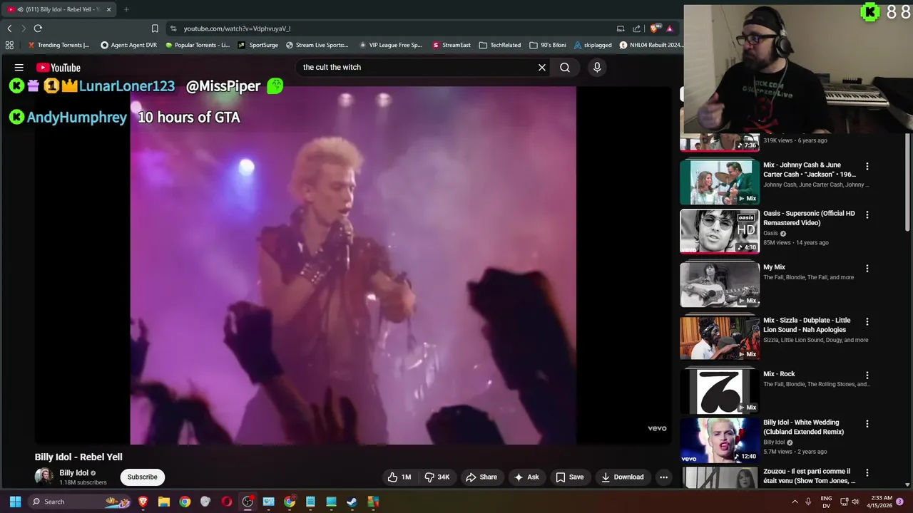Open the YouTube hamburger guide menu
The image size is (913, 513).
coord(19,68)
